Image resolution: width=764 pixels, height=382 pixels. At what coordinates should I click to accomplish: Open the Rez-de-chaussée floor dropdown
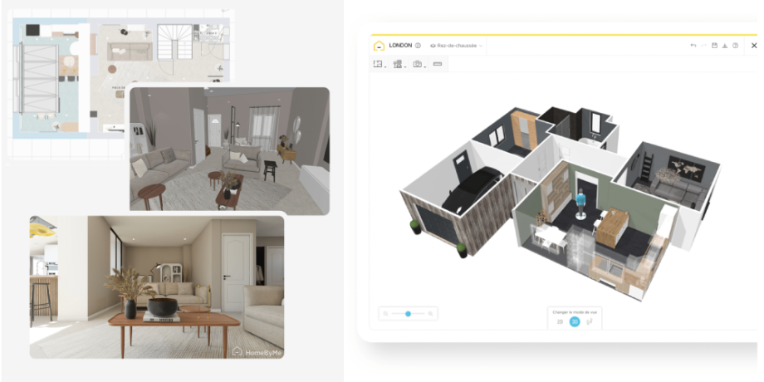pyautogui.click(x=456, y=46)
